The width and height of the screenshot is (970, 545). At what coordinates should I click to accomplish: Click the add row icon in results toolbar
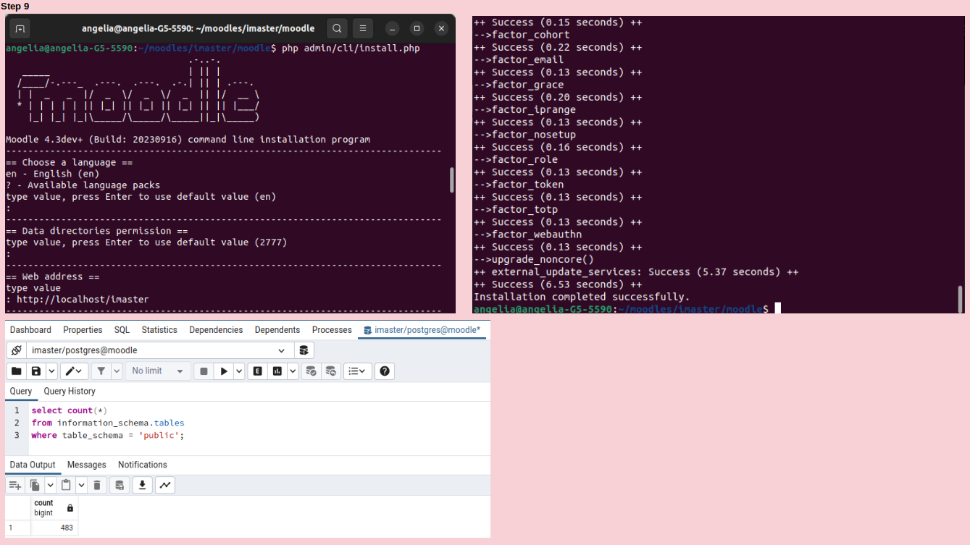click(15, 485)
